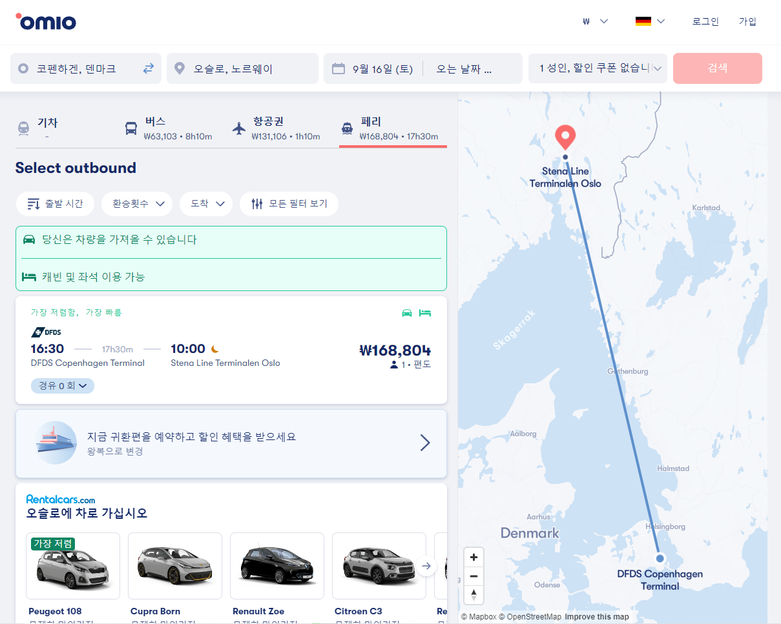
Task: Click the 오슬로, 노르웨이 destination field
Action: 242,68
